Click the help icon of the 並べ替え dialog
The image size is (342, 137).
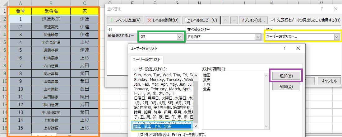coord(322,9)
